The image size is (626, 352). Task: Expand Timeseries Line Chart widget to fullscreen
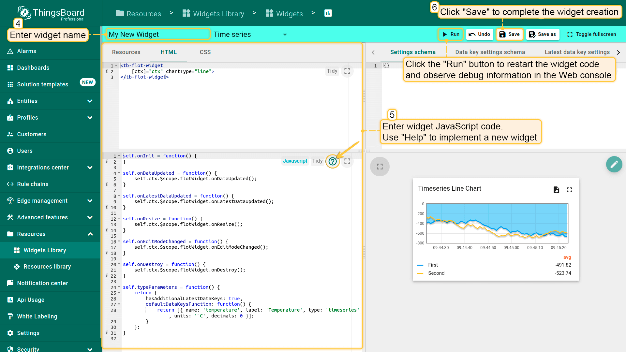569,190
